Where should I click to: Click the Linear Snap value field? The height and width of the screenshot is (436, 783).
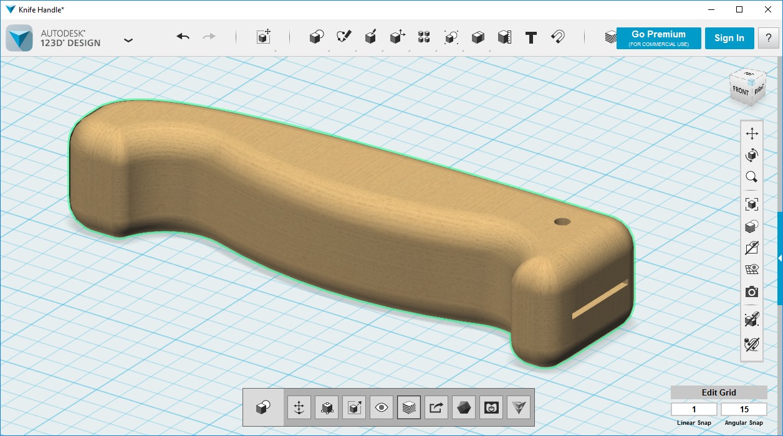694,409
